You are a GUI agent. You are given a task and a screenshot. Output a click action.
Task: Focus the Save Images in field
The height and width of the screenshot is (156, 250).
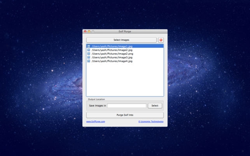pos(127,106)
